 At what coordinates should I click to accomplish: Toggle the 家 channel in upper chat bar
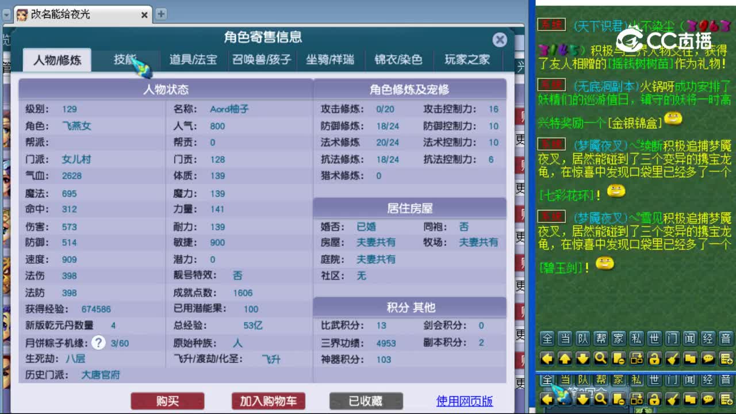tap(619, 338)
